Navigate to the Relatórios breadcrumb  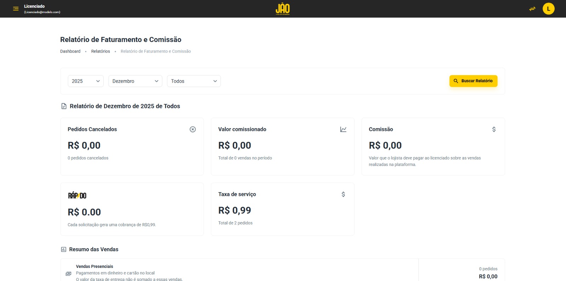(100, 52)
